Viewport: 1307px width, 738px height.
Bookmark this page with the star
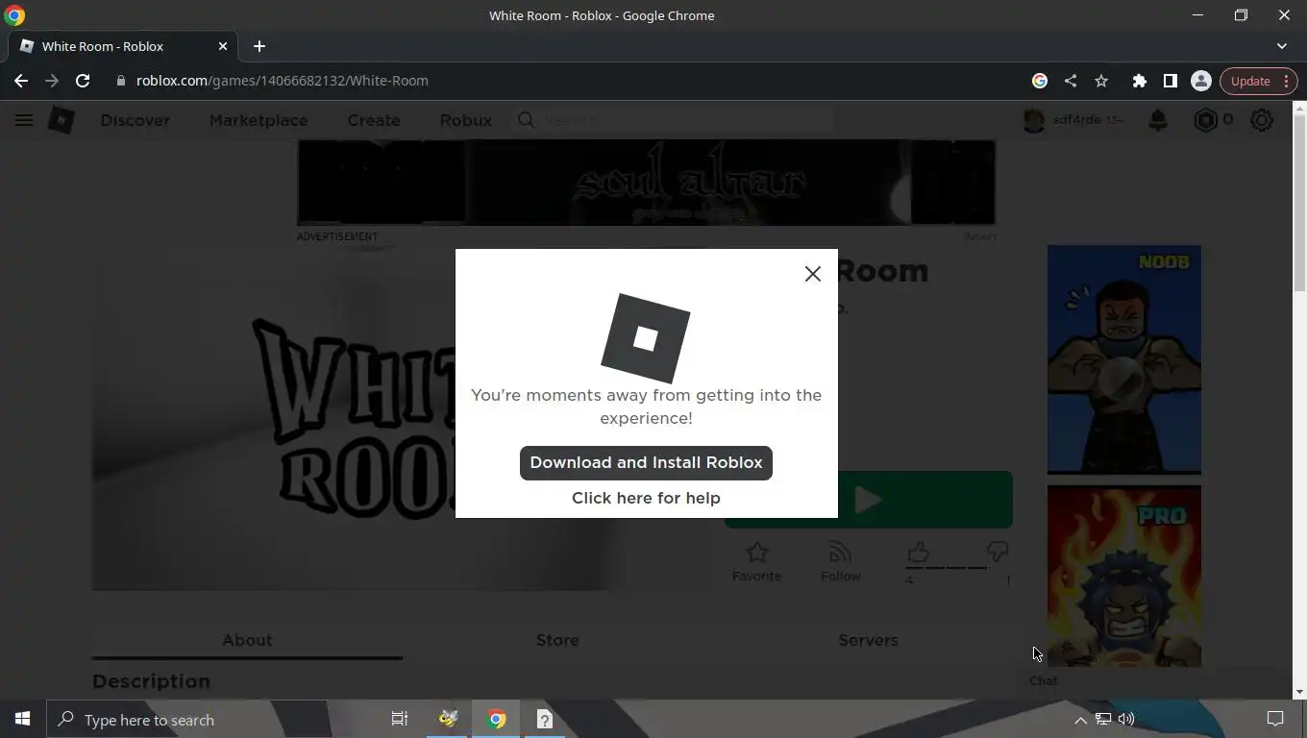pos(1101,81)
